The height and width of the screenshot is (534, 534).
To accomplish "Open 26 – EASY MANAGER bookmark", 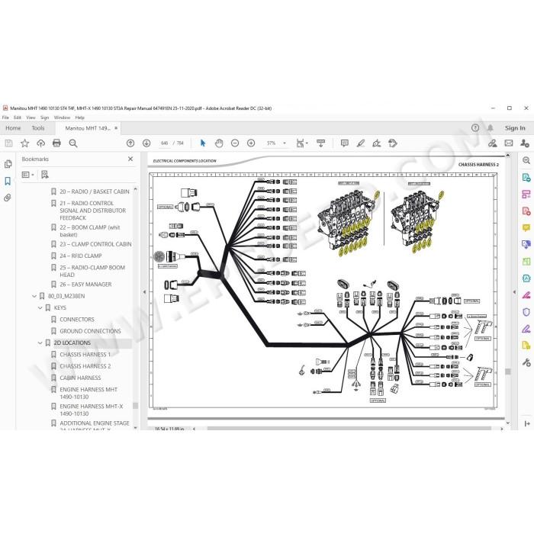I will [x=85, y=285].
